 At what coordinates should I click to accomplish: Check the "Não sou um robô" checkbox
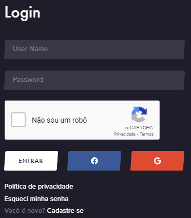point(18,120)
